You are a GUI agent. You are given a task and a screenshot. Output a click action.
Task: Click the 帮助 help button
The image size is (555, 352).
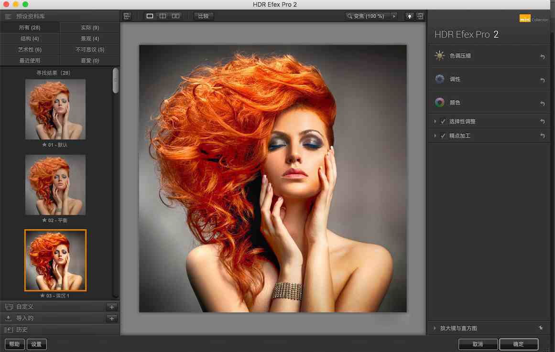(x=14, y=344)
